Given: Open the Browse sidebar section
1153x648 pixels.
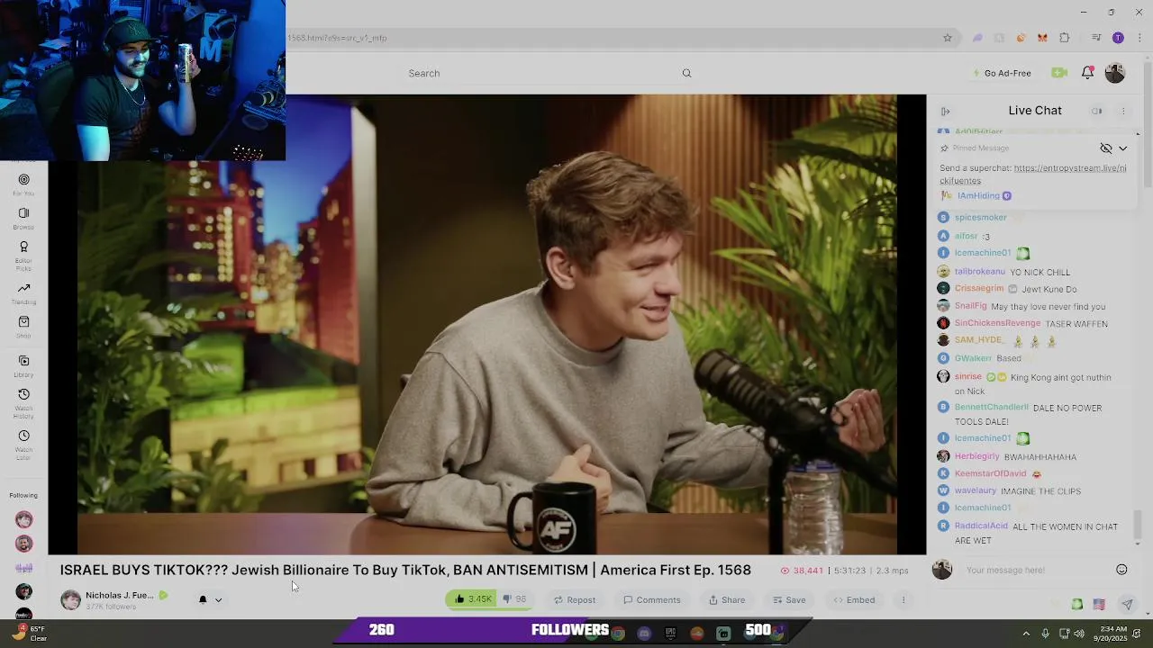Looking at the screenshot, I should (x=23, y=218).
